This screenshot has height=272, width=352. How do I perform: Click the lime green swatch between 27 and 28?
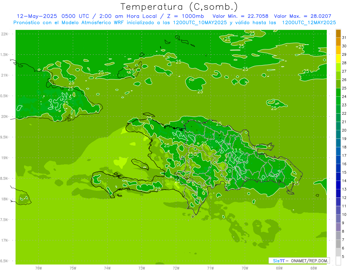point(338,67)
